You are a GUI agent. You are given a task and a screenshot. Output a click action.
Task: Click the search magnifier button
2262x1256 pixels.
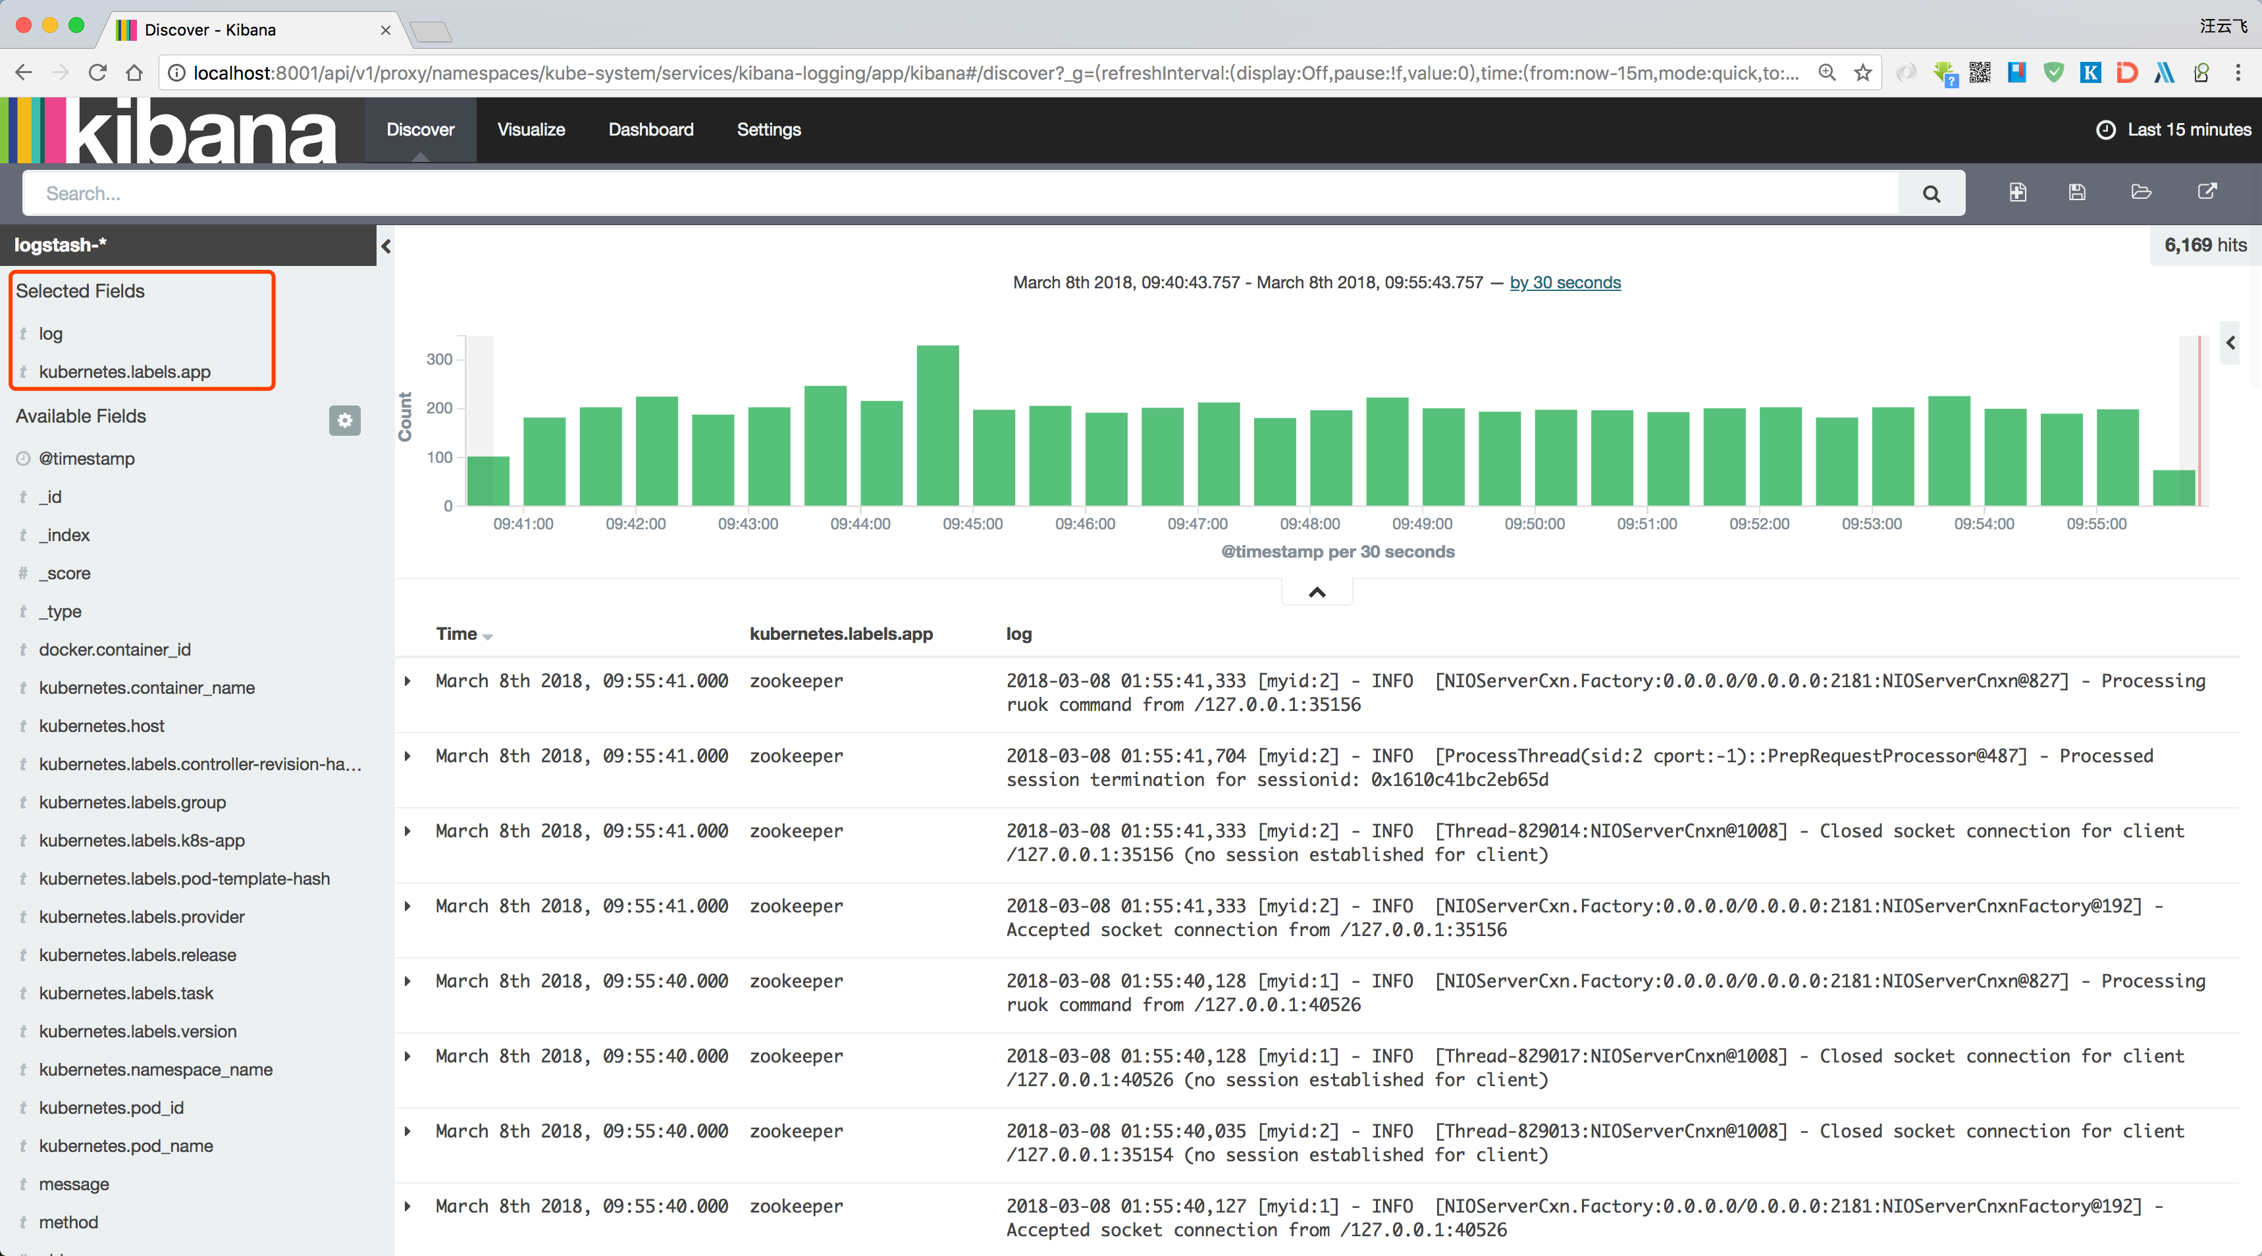[x=1930, y=194]
